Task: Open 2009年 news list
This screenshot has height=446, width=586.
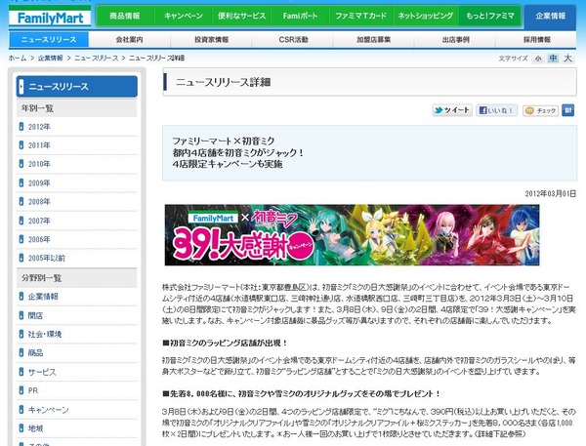Action: (39, 183)
